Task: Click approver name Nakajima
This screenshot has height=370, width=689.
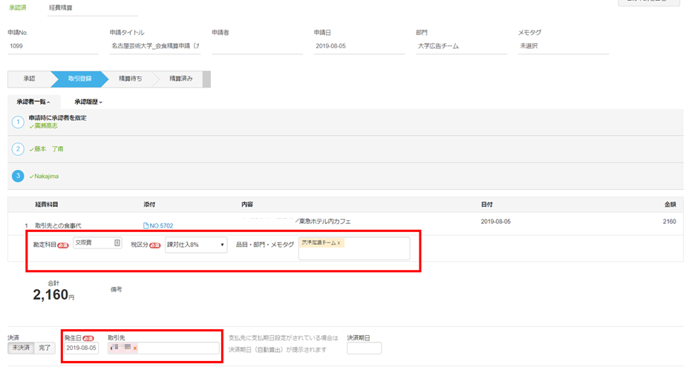Action: 46,176
